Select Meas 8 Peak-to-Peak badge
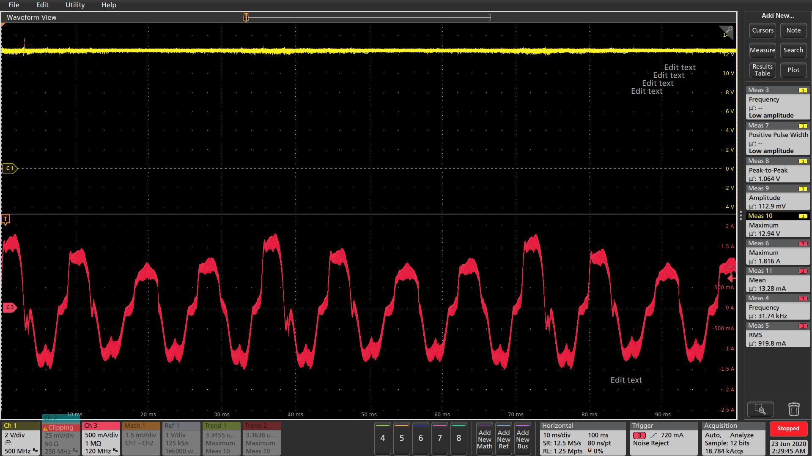The image size is (812, 456). point(778,170)
